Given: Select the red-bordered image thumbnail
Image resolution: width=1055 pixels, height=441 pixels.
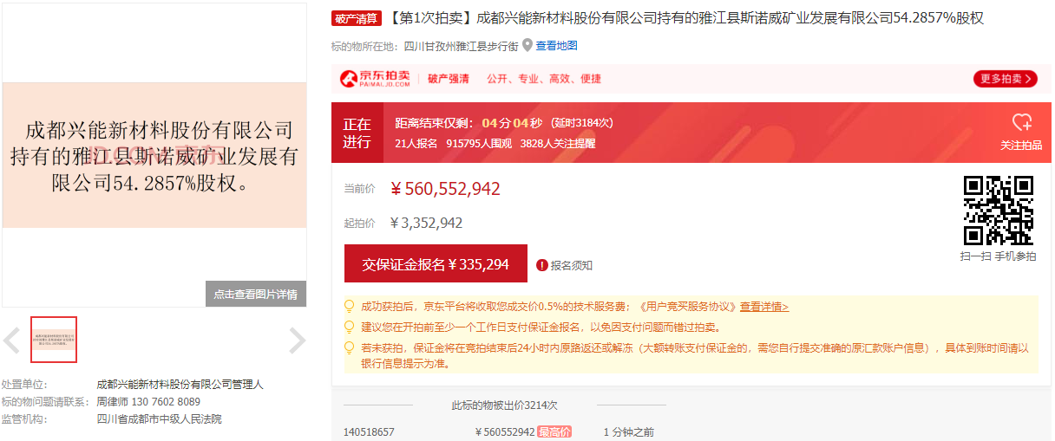Looking at the screenshot, I should (54, 340).
